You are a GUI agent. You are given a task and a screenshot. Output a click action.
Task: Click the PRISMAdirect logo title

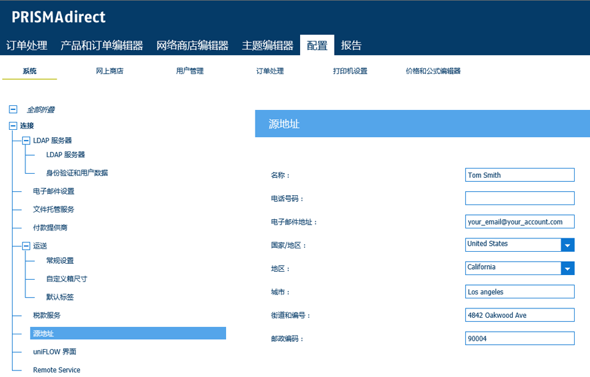point(59,17)
